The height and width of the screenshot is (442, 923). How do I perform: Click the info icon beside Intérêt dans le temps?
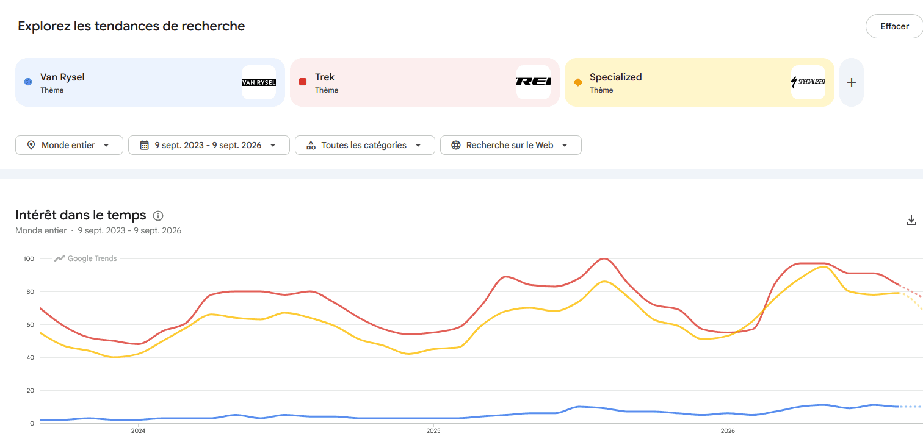click(x=158, y=215)
